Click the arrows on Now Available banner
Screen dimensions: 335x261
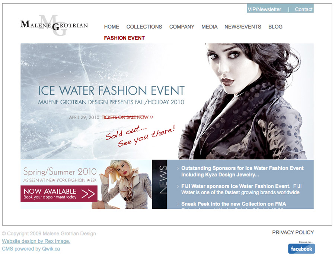pos(88,194)
